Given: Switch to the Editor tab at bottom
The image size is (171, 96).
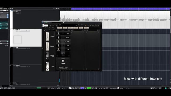Looking at the screenshot, I should point(5,86).
